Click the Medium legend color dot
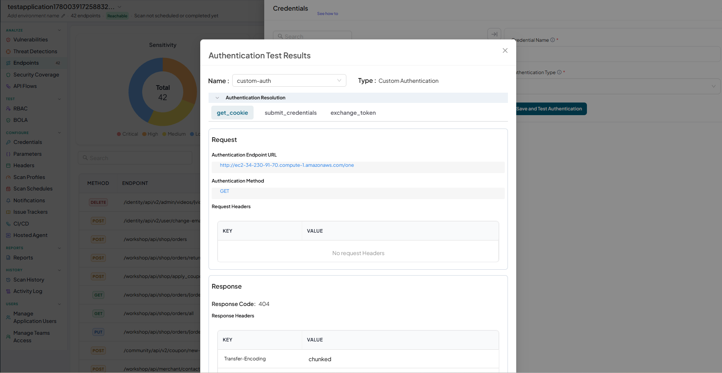 tap(164, 134)
